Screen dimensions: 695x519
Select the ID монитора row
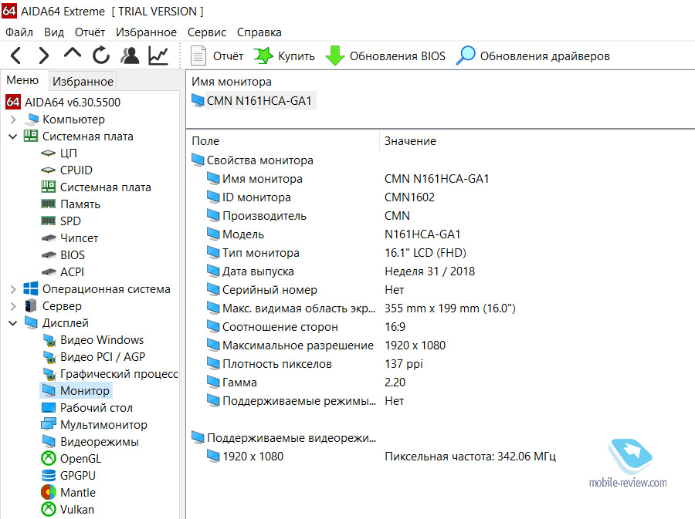[x=321, y=197]
